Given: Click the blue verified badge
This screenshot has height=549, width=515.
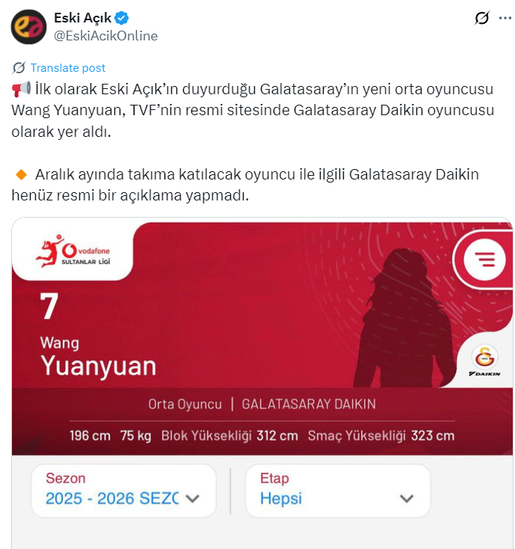Looking at the screenshot, I should click(x=121, y=18).
